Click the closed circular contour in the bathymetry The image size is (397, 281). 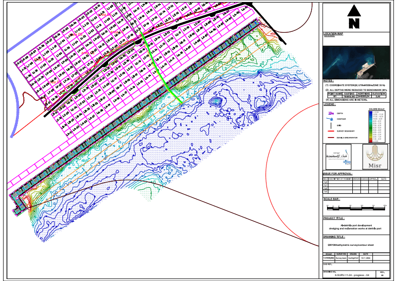pos(215,102)
